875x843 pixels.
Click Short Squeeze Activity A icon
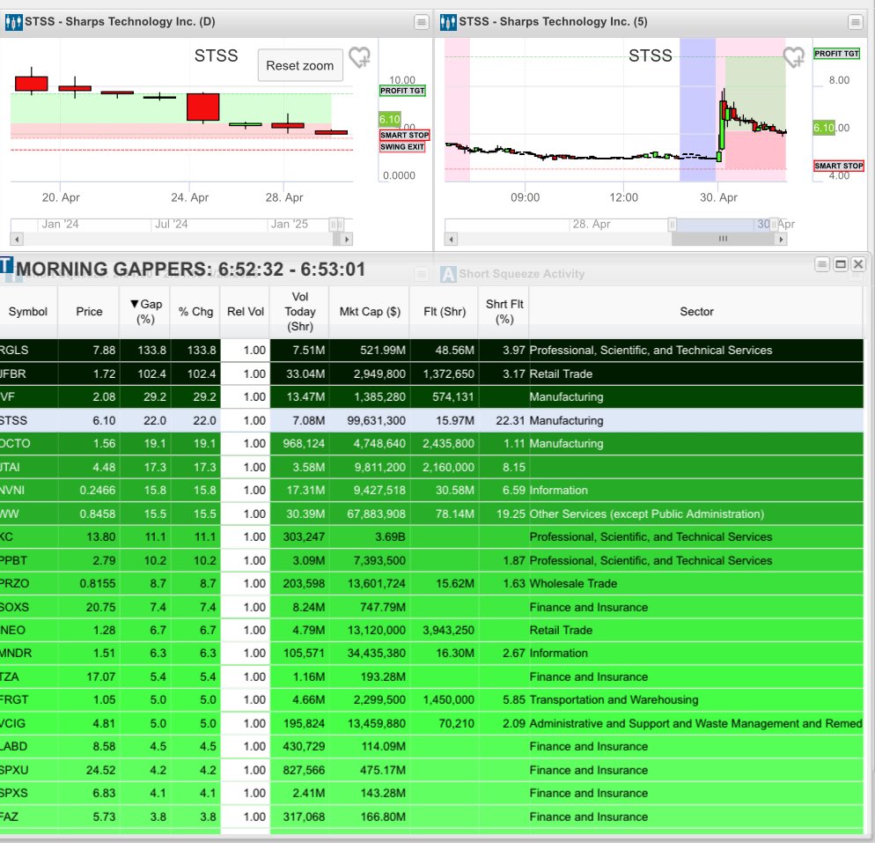point(448,274)
